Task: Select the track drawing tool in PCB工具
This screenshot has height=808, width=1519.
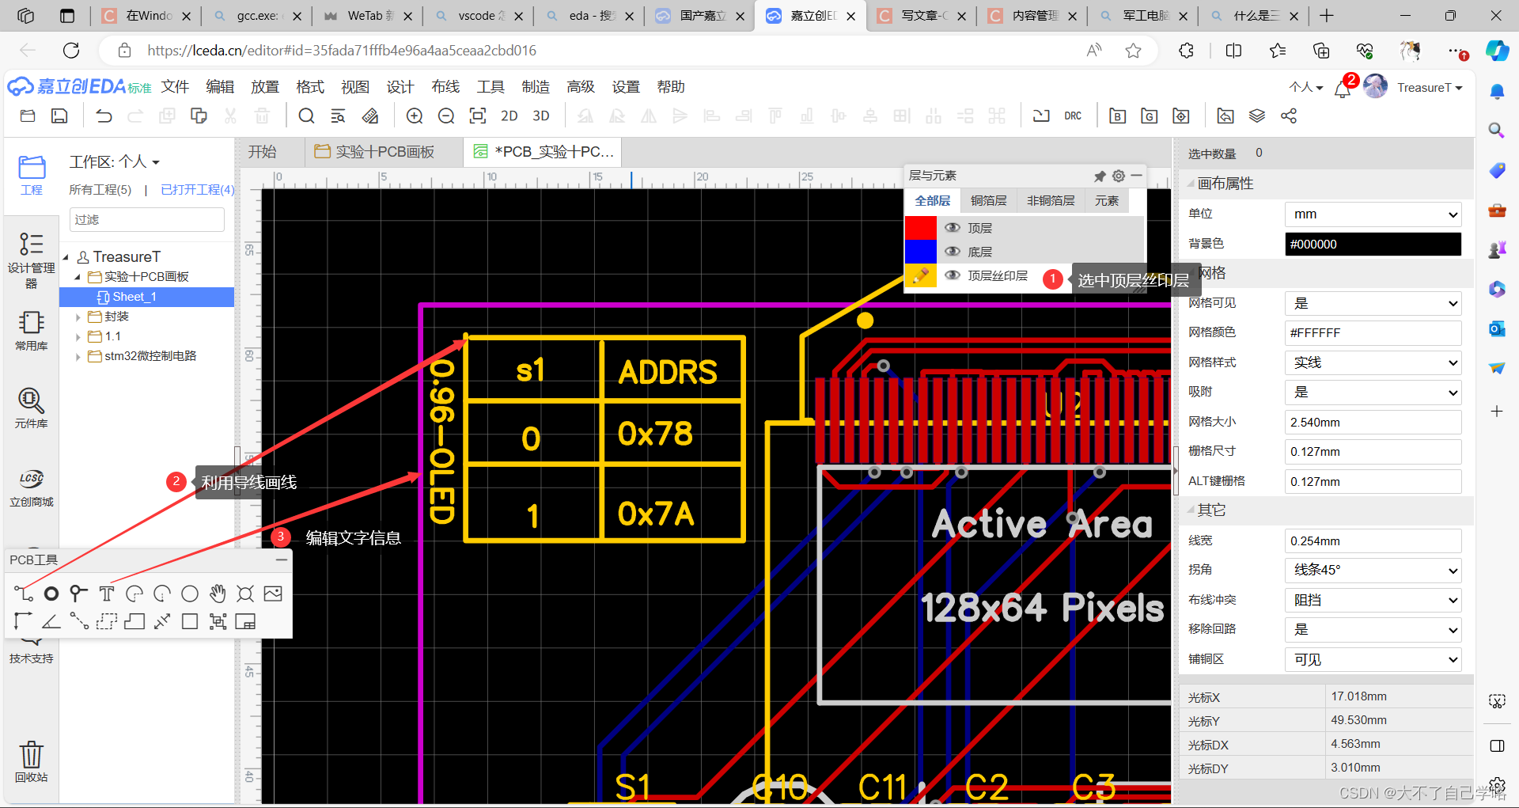Action: (x=22, y=593)
